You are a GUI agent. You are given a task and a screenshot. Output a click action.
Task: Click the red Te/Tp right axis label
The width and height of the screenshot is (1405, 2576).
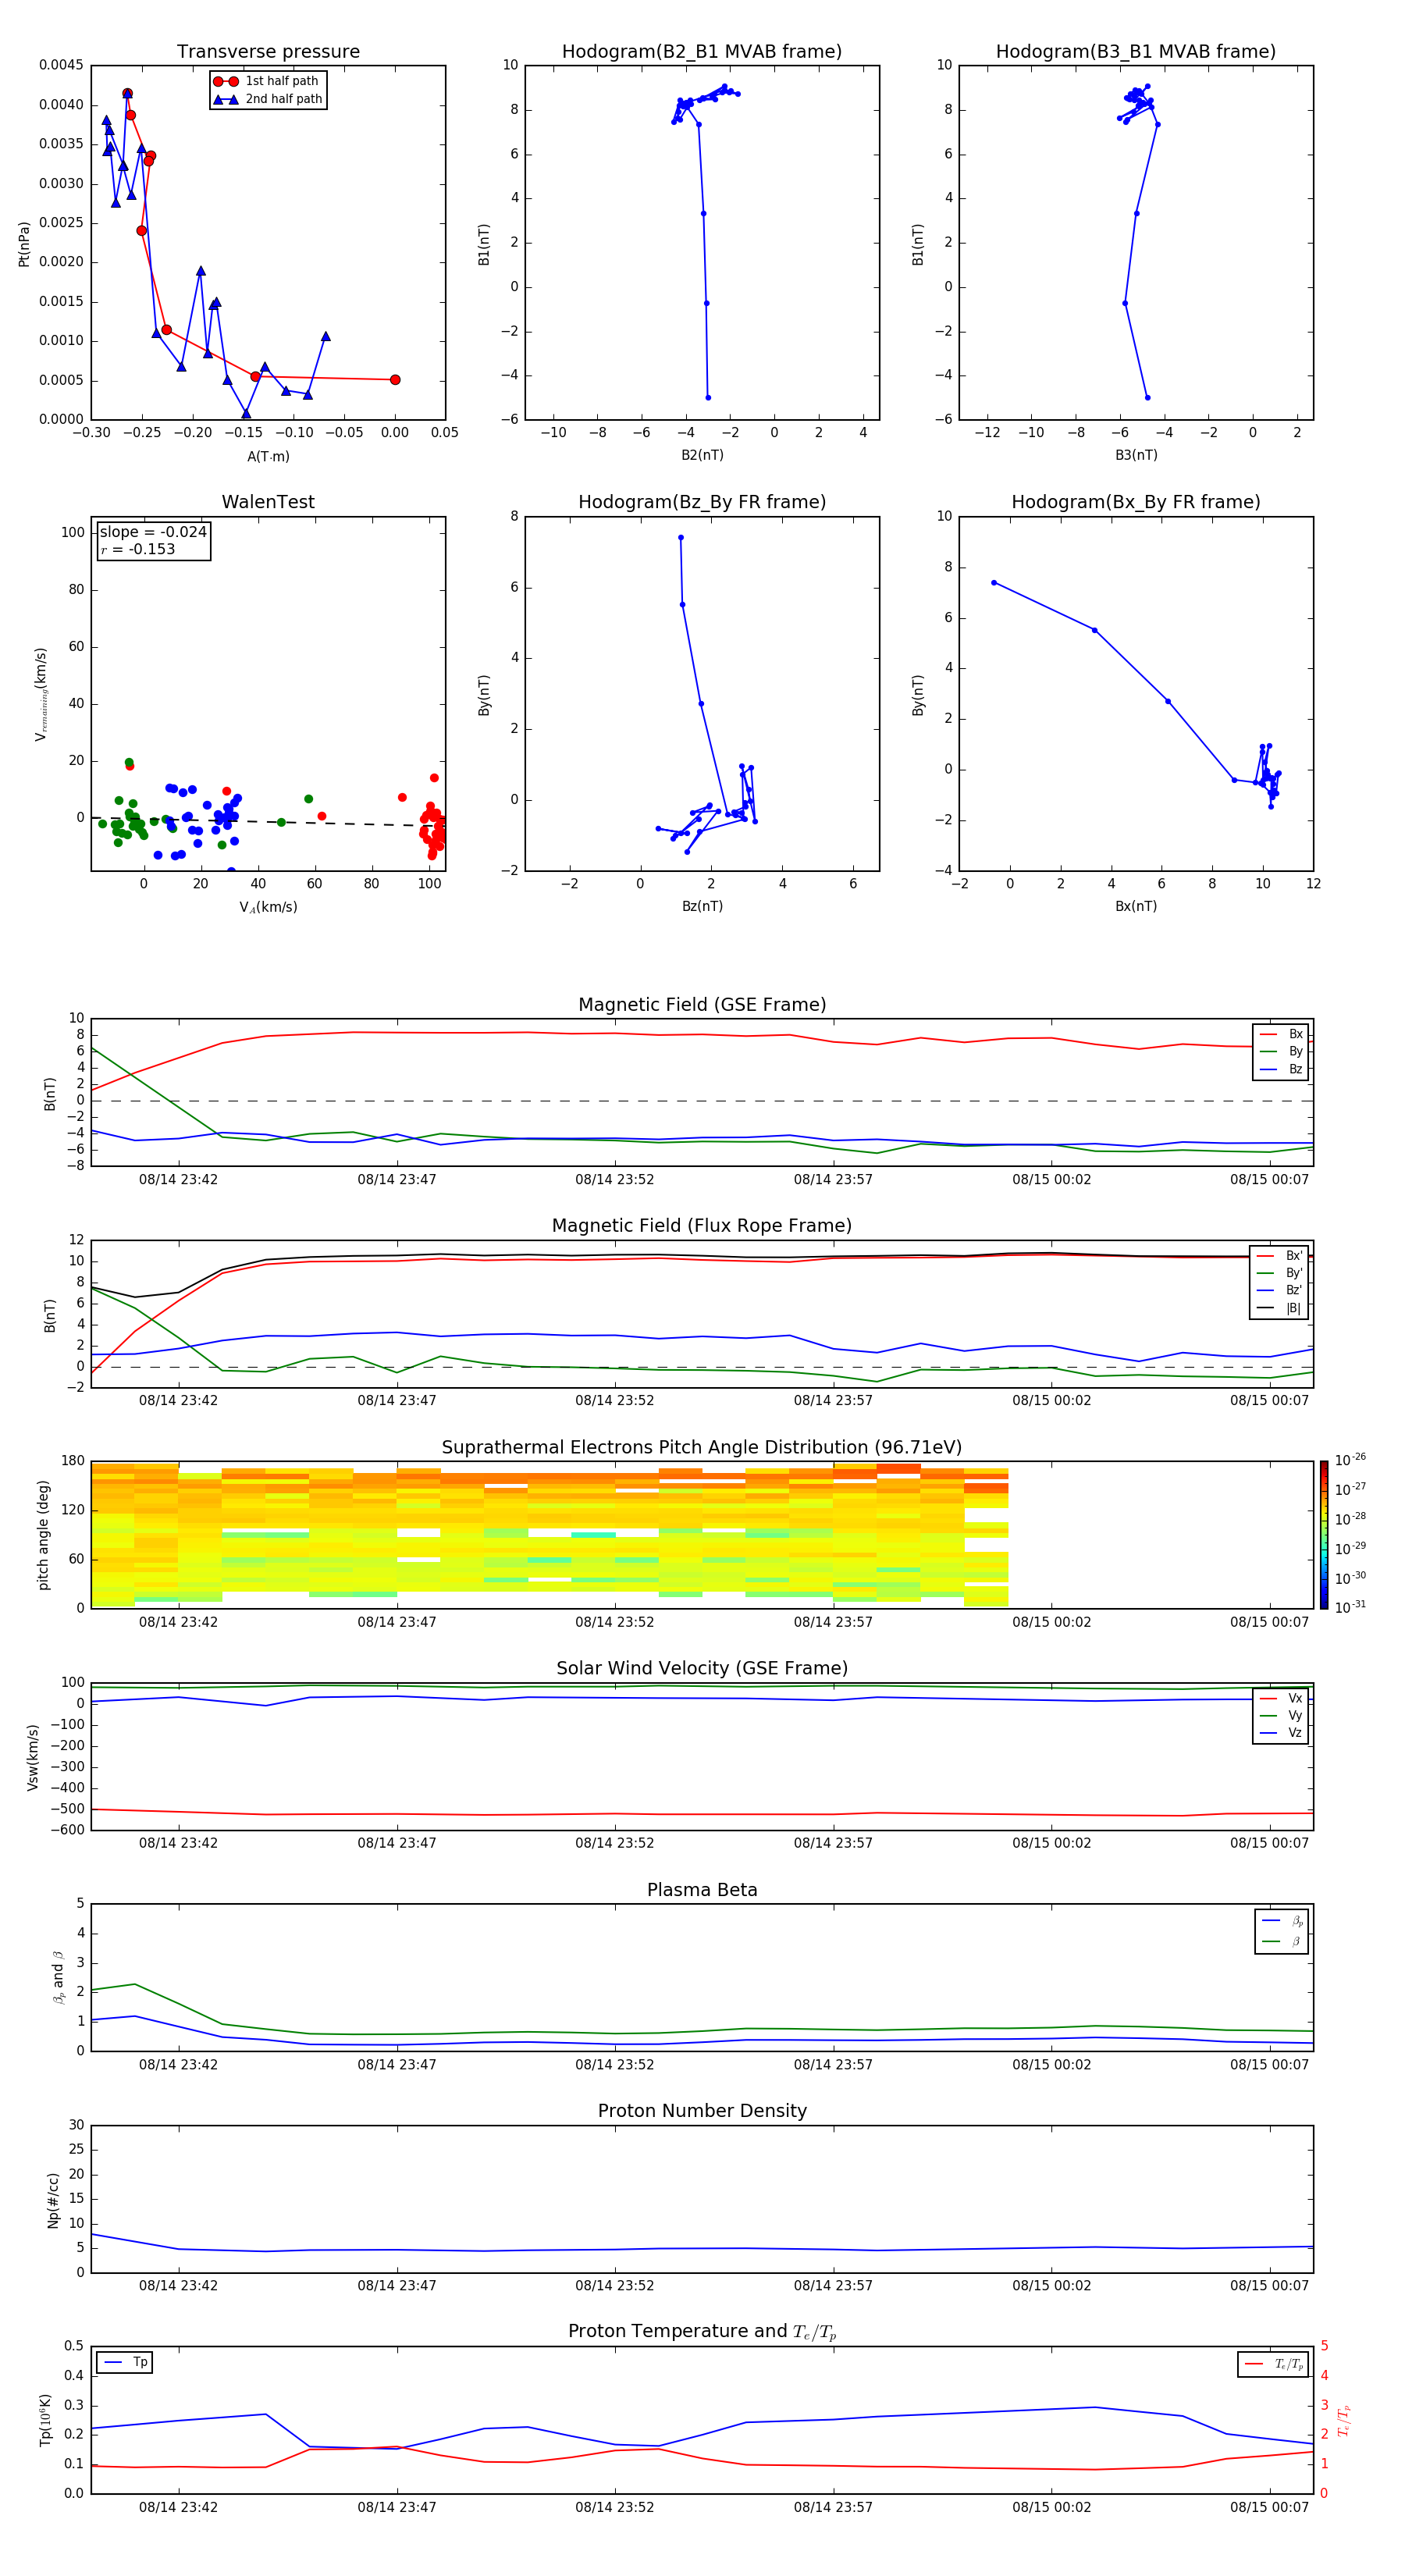(x=1344, y=2420)
